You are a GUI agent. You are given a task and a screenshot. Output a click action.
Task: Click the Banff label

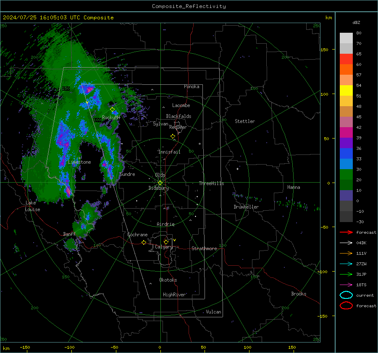point(69,234)
